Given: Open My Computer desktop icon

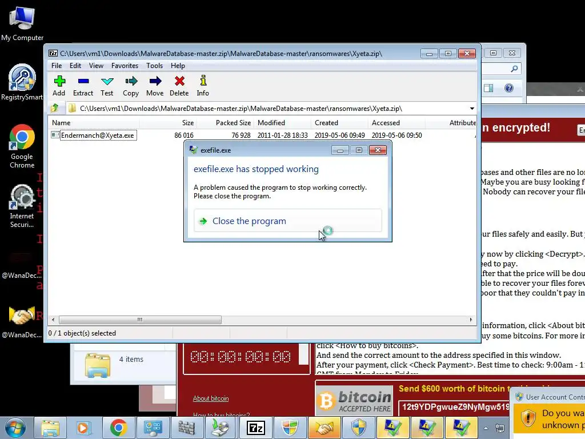Looking at the screenshot, I should (x=22, y=23).
